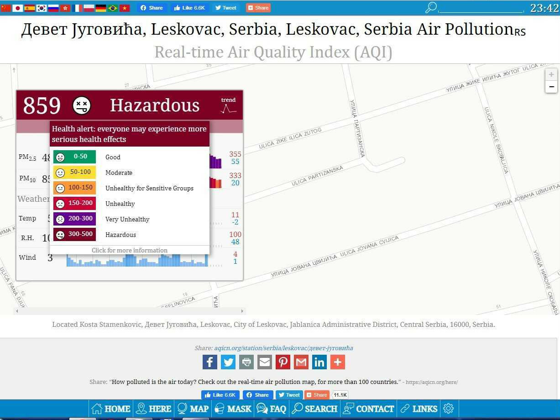560x420 pixels.
Task: Click the Facebook share icon
Action: coord(209,362)
